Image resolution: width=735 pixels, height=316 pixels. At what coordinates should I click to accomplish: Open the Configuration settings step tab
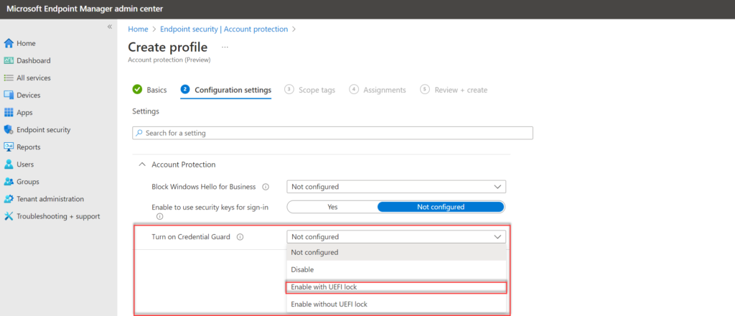[226, 90]
